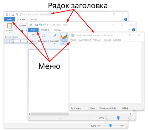Open Вигляд menu in Notepad
The width and height of the screenshot is (149, 130).
tap(107, 40)
